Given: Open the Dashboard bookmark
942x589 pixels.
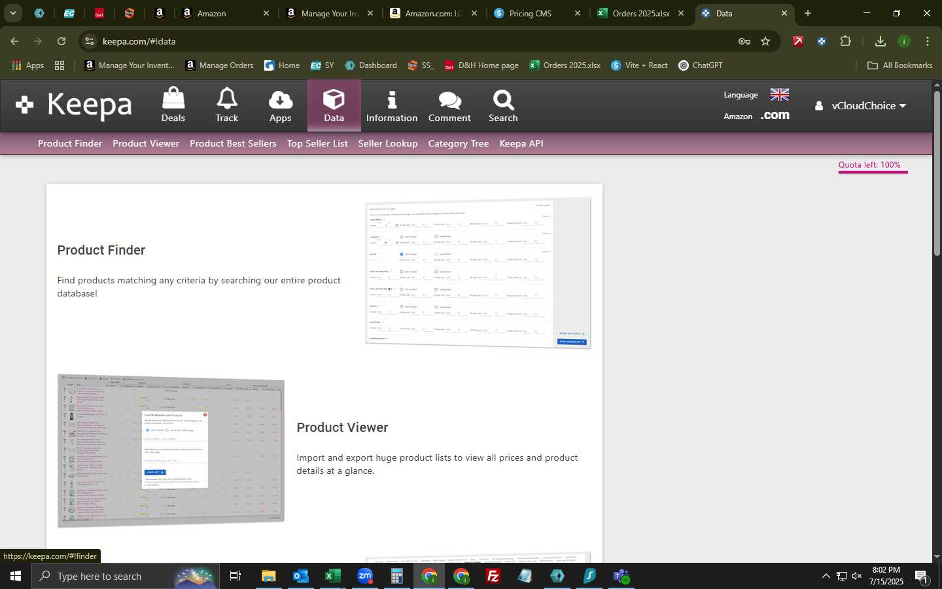Looking at the screenshot, I should [x=371, y=65].
